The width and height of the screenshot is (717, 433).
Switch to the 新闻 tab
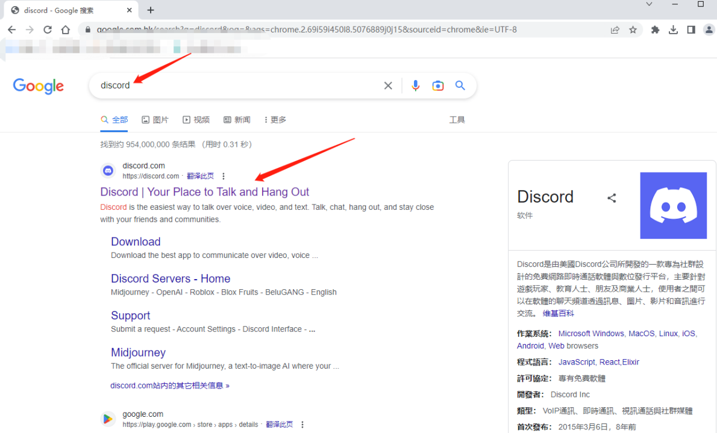tap(237, 120)
